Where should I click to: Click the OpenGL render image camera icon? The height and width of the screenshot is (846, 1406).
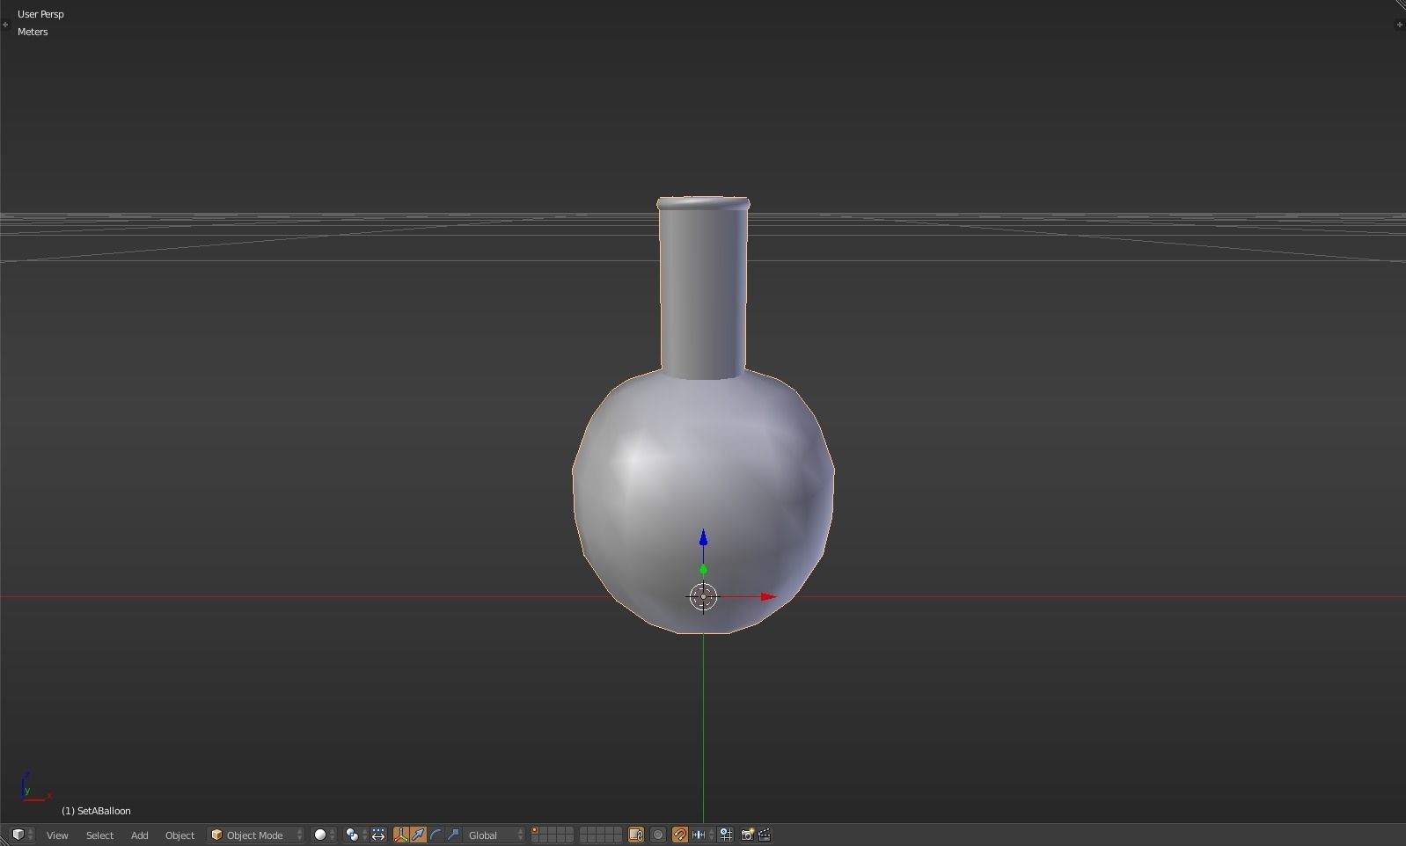click(x=747, y=835)
